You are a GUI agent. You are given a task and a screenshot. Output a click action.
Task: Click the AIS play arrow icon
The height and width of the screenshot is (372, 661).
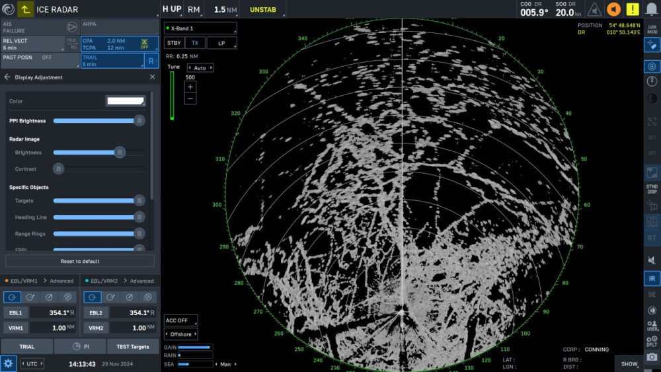(x=71, y=27)
